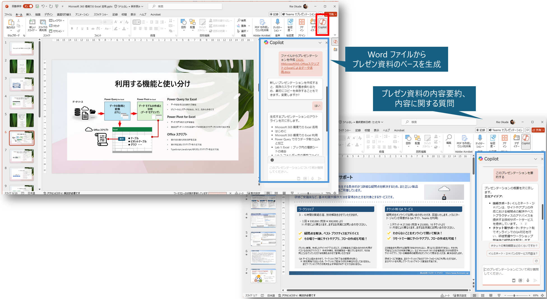
Task: Click the Normal view button in back window status bar
Action: [x=474, y=295]
